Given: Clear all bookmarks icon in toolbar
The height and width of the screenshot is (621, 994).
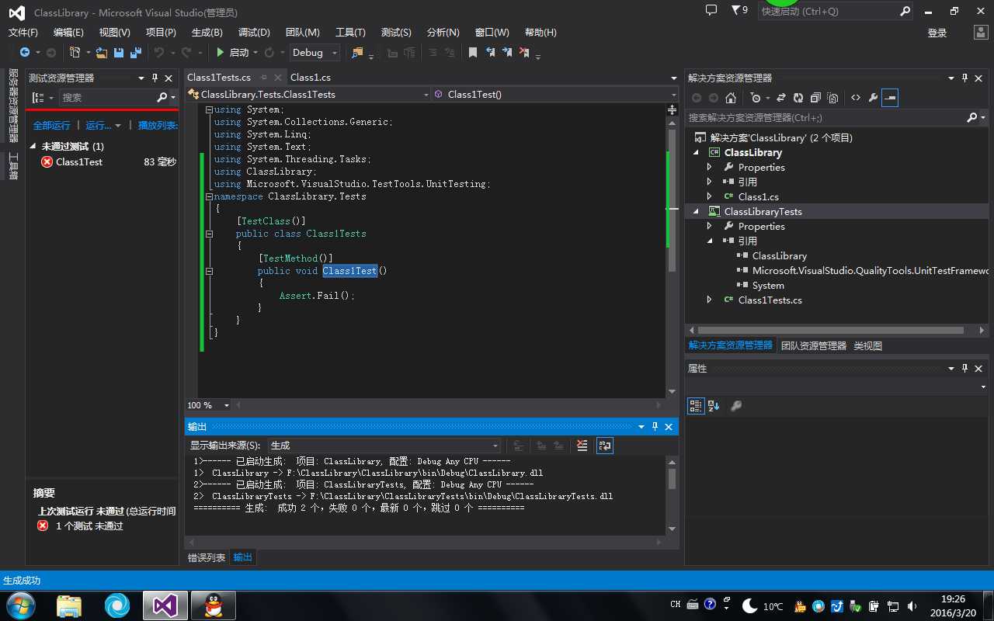Looking at the screenshot, I should click(524, 53).
